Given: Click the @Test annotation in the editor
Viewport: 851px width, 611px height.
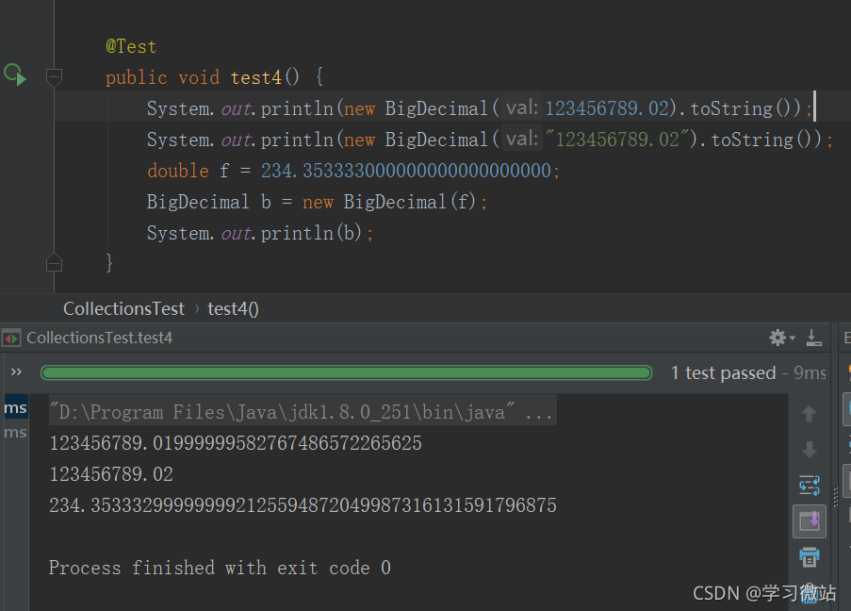Looking at the screenshot, I should click(x=131, y=46).
